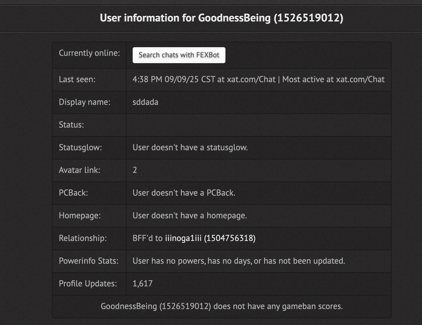Select the Last seen timestamp text

click(174, 79)
